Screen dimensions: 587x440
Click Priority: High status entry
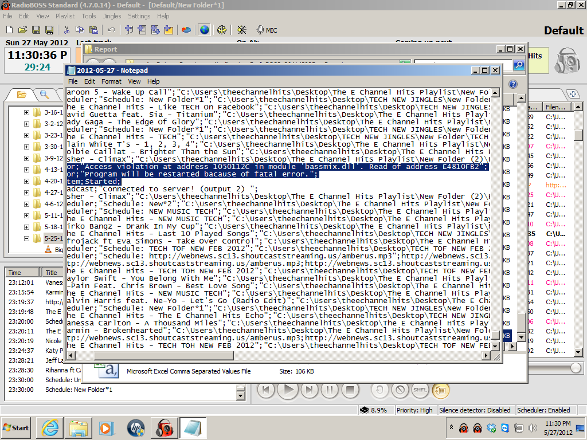point(414,410)
